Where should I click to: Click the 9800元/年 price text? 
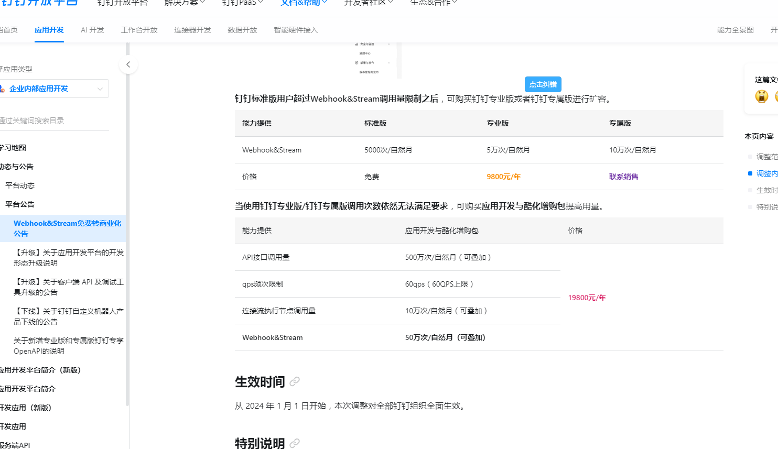click(503, 177)
